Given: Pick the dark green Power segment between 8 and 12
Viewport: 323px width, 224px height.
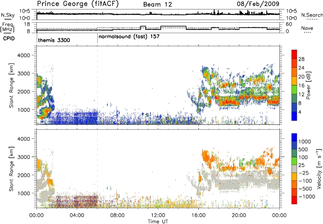Looking at the screenshot, I should pyautogui.click(x=294, y=99).
